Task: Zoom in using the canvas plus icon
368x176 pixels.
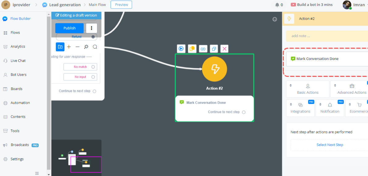Action: [69, 47]
